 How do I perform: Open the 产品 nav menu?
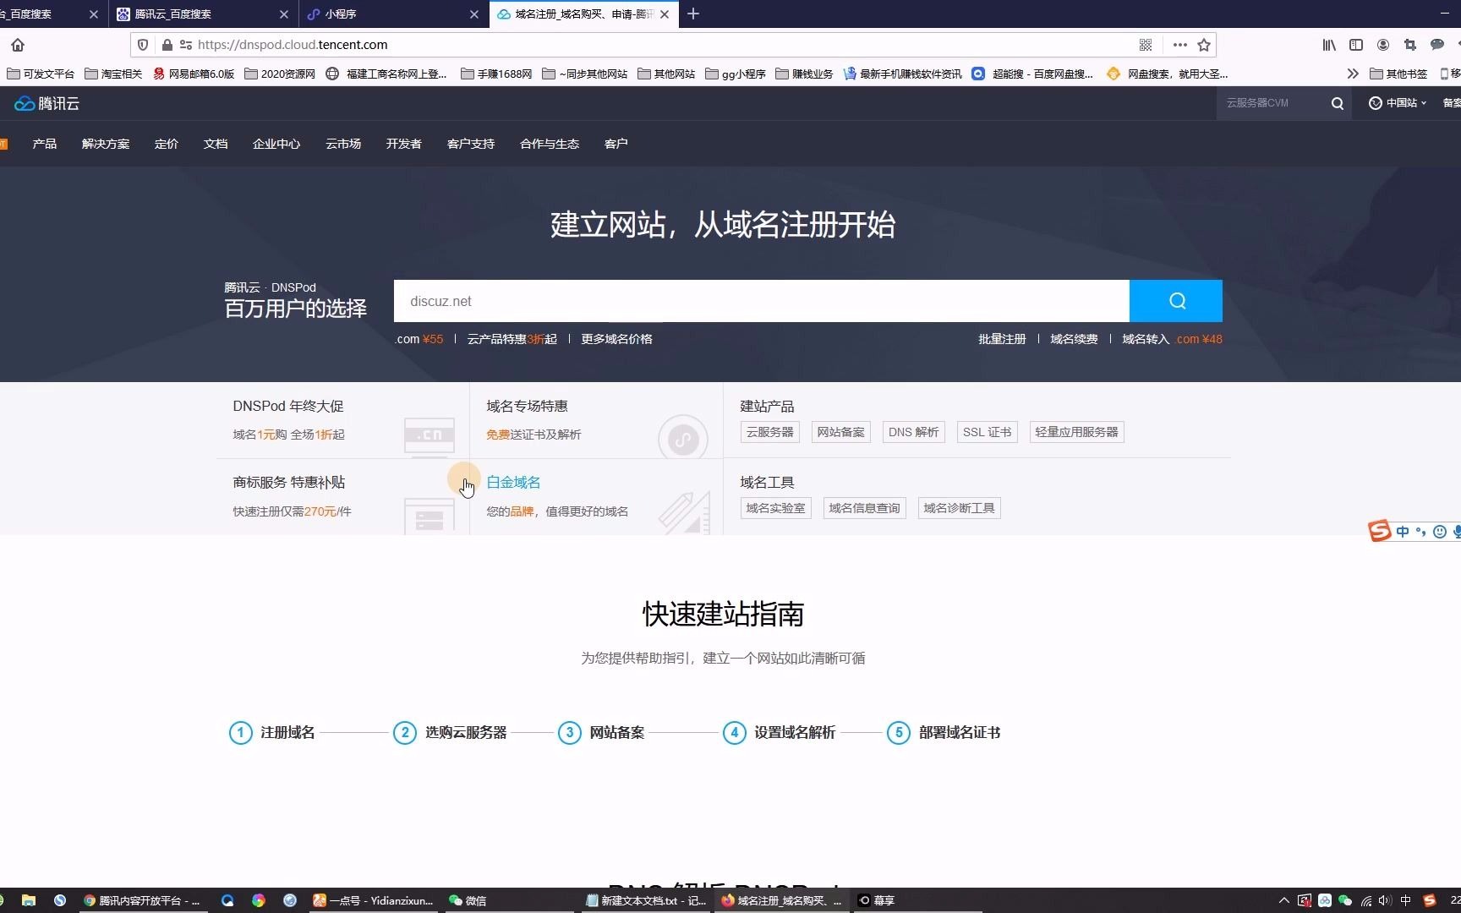tap(44, 144)
